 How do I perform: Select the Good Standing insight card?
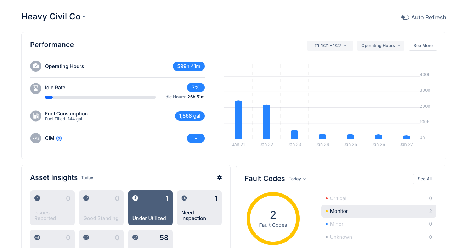click(x=101, y=208)
